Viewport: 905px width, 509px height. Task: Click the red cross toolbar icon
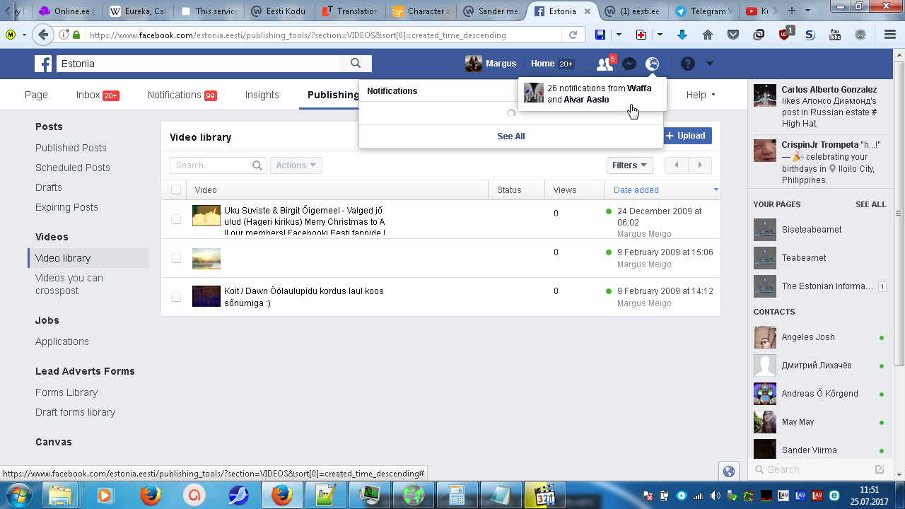[641, 35]
